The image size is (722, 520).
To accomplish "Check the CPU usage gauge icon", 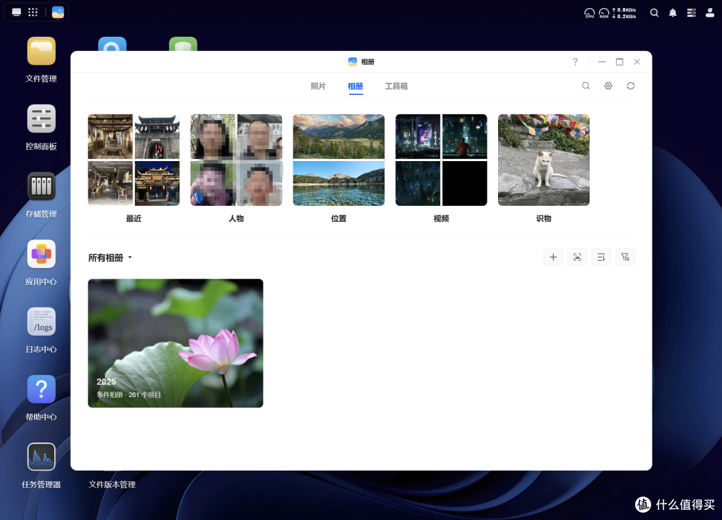I will pyautogui.click(x=590, y=13).
